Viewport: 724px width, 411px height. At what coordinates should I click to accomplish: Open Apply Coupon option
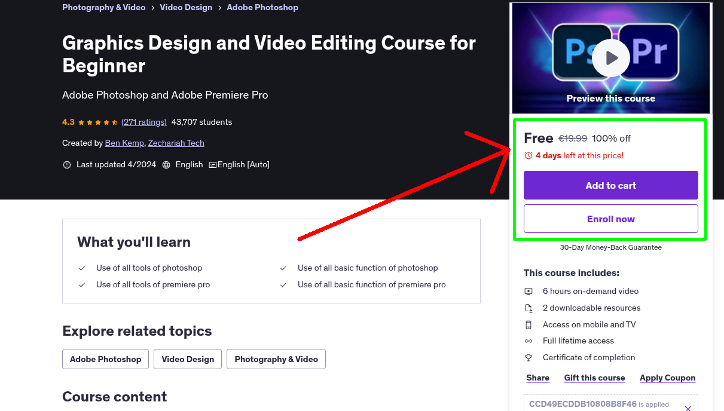668,378
